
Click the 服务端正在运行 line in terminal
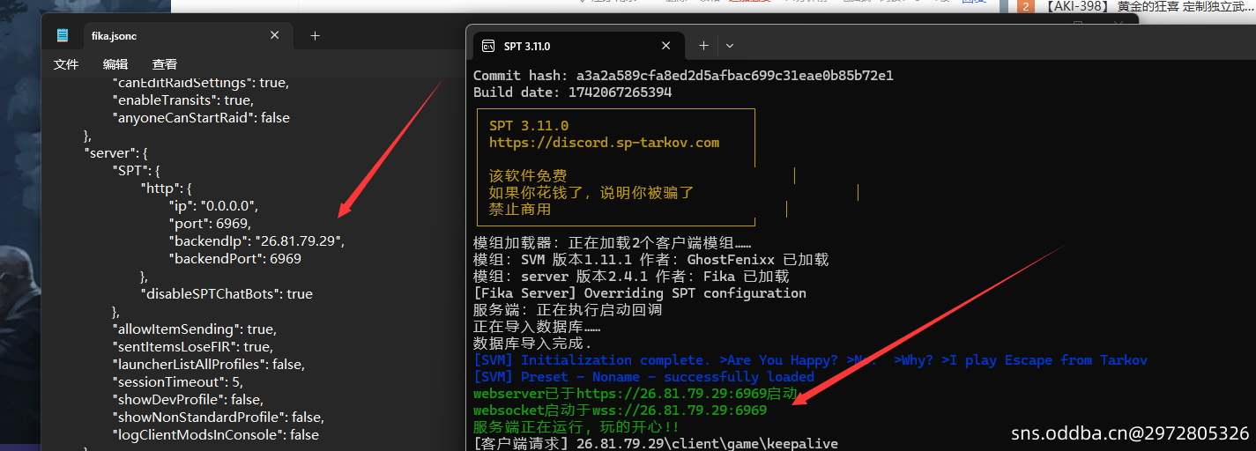[576, 427]
